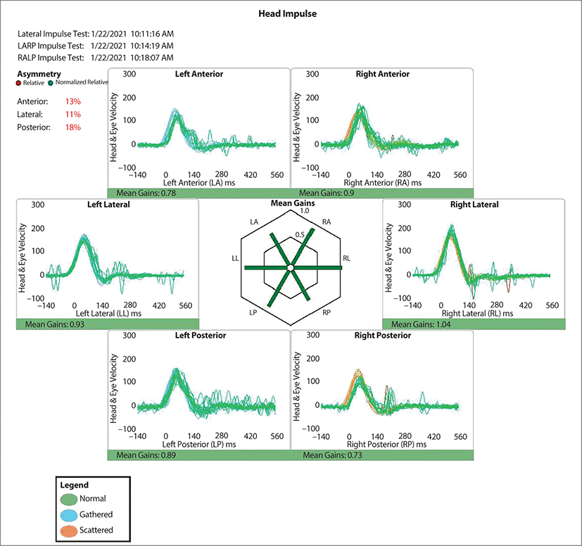Click the "Right Anterior (RA) ms" axis label
The height and width of the screenshot is (546, 582).
pos(383,183)
